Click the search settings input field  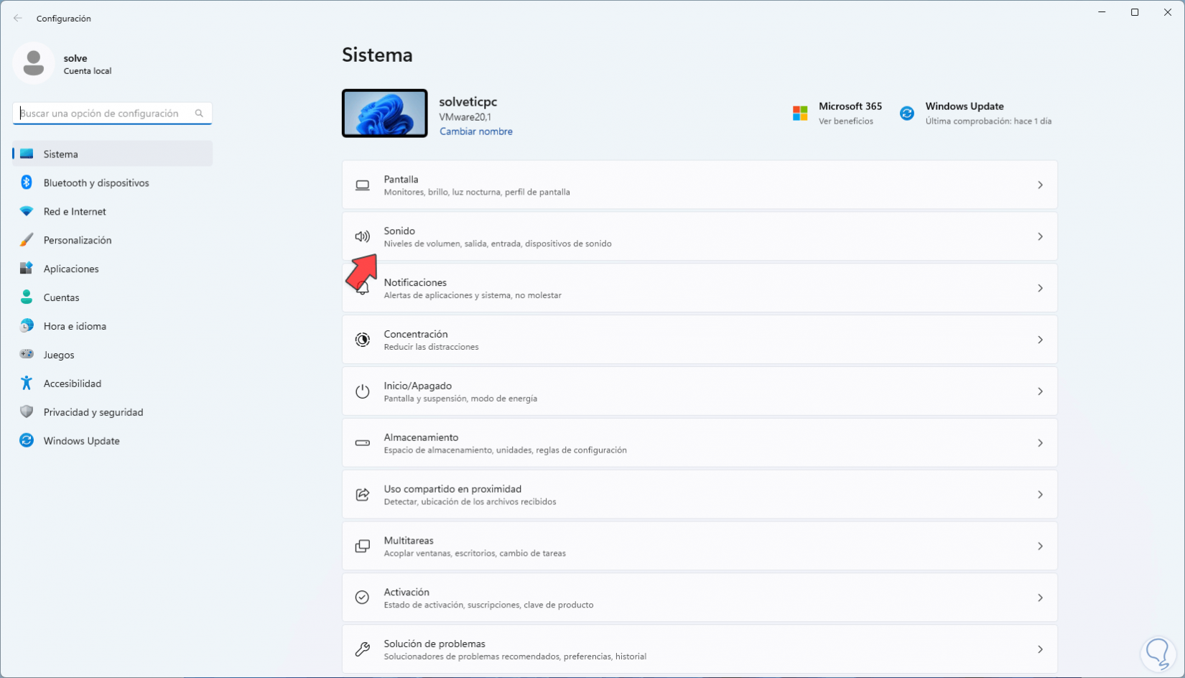(112, 113)
